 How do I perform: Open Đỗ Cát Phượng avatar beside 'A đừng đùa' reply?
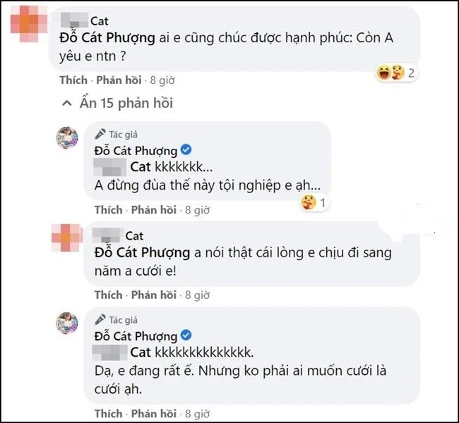[x=67, y=137]
